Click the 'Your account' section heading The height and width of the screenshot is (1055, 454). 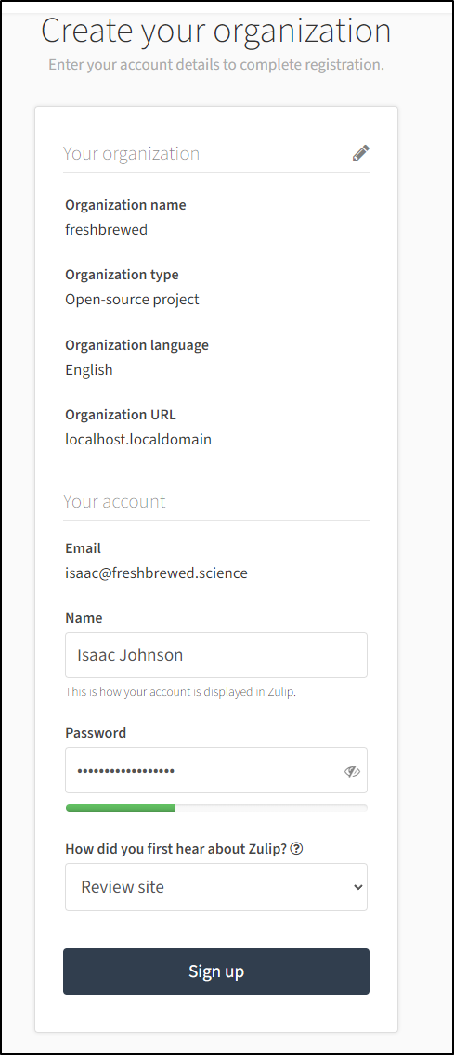pyautogui.click(x=114, y=501)
